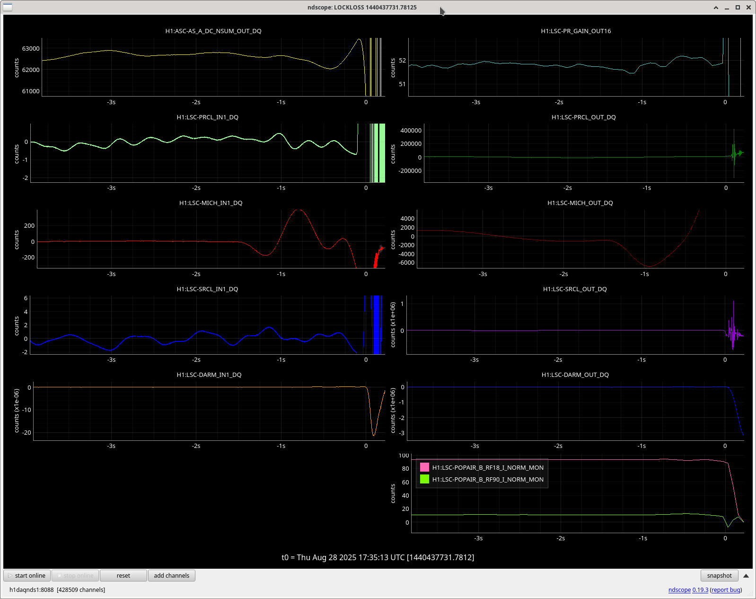
Task: Open the add channels dialog
Action: pos(172,575)
